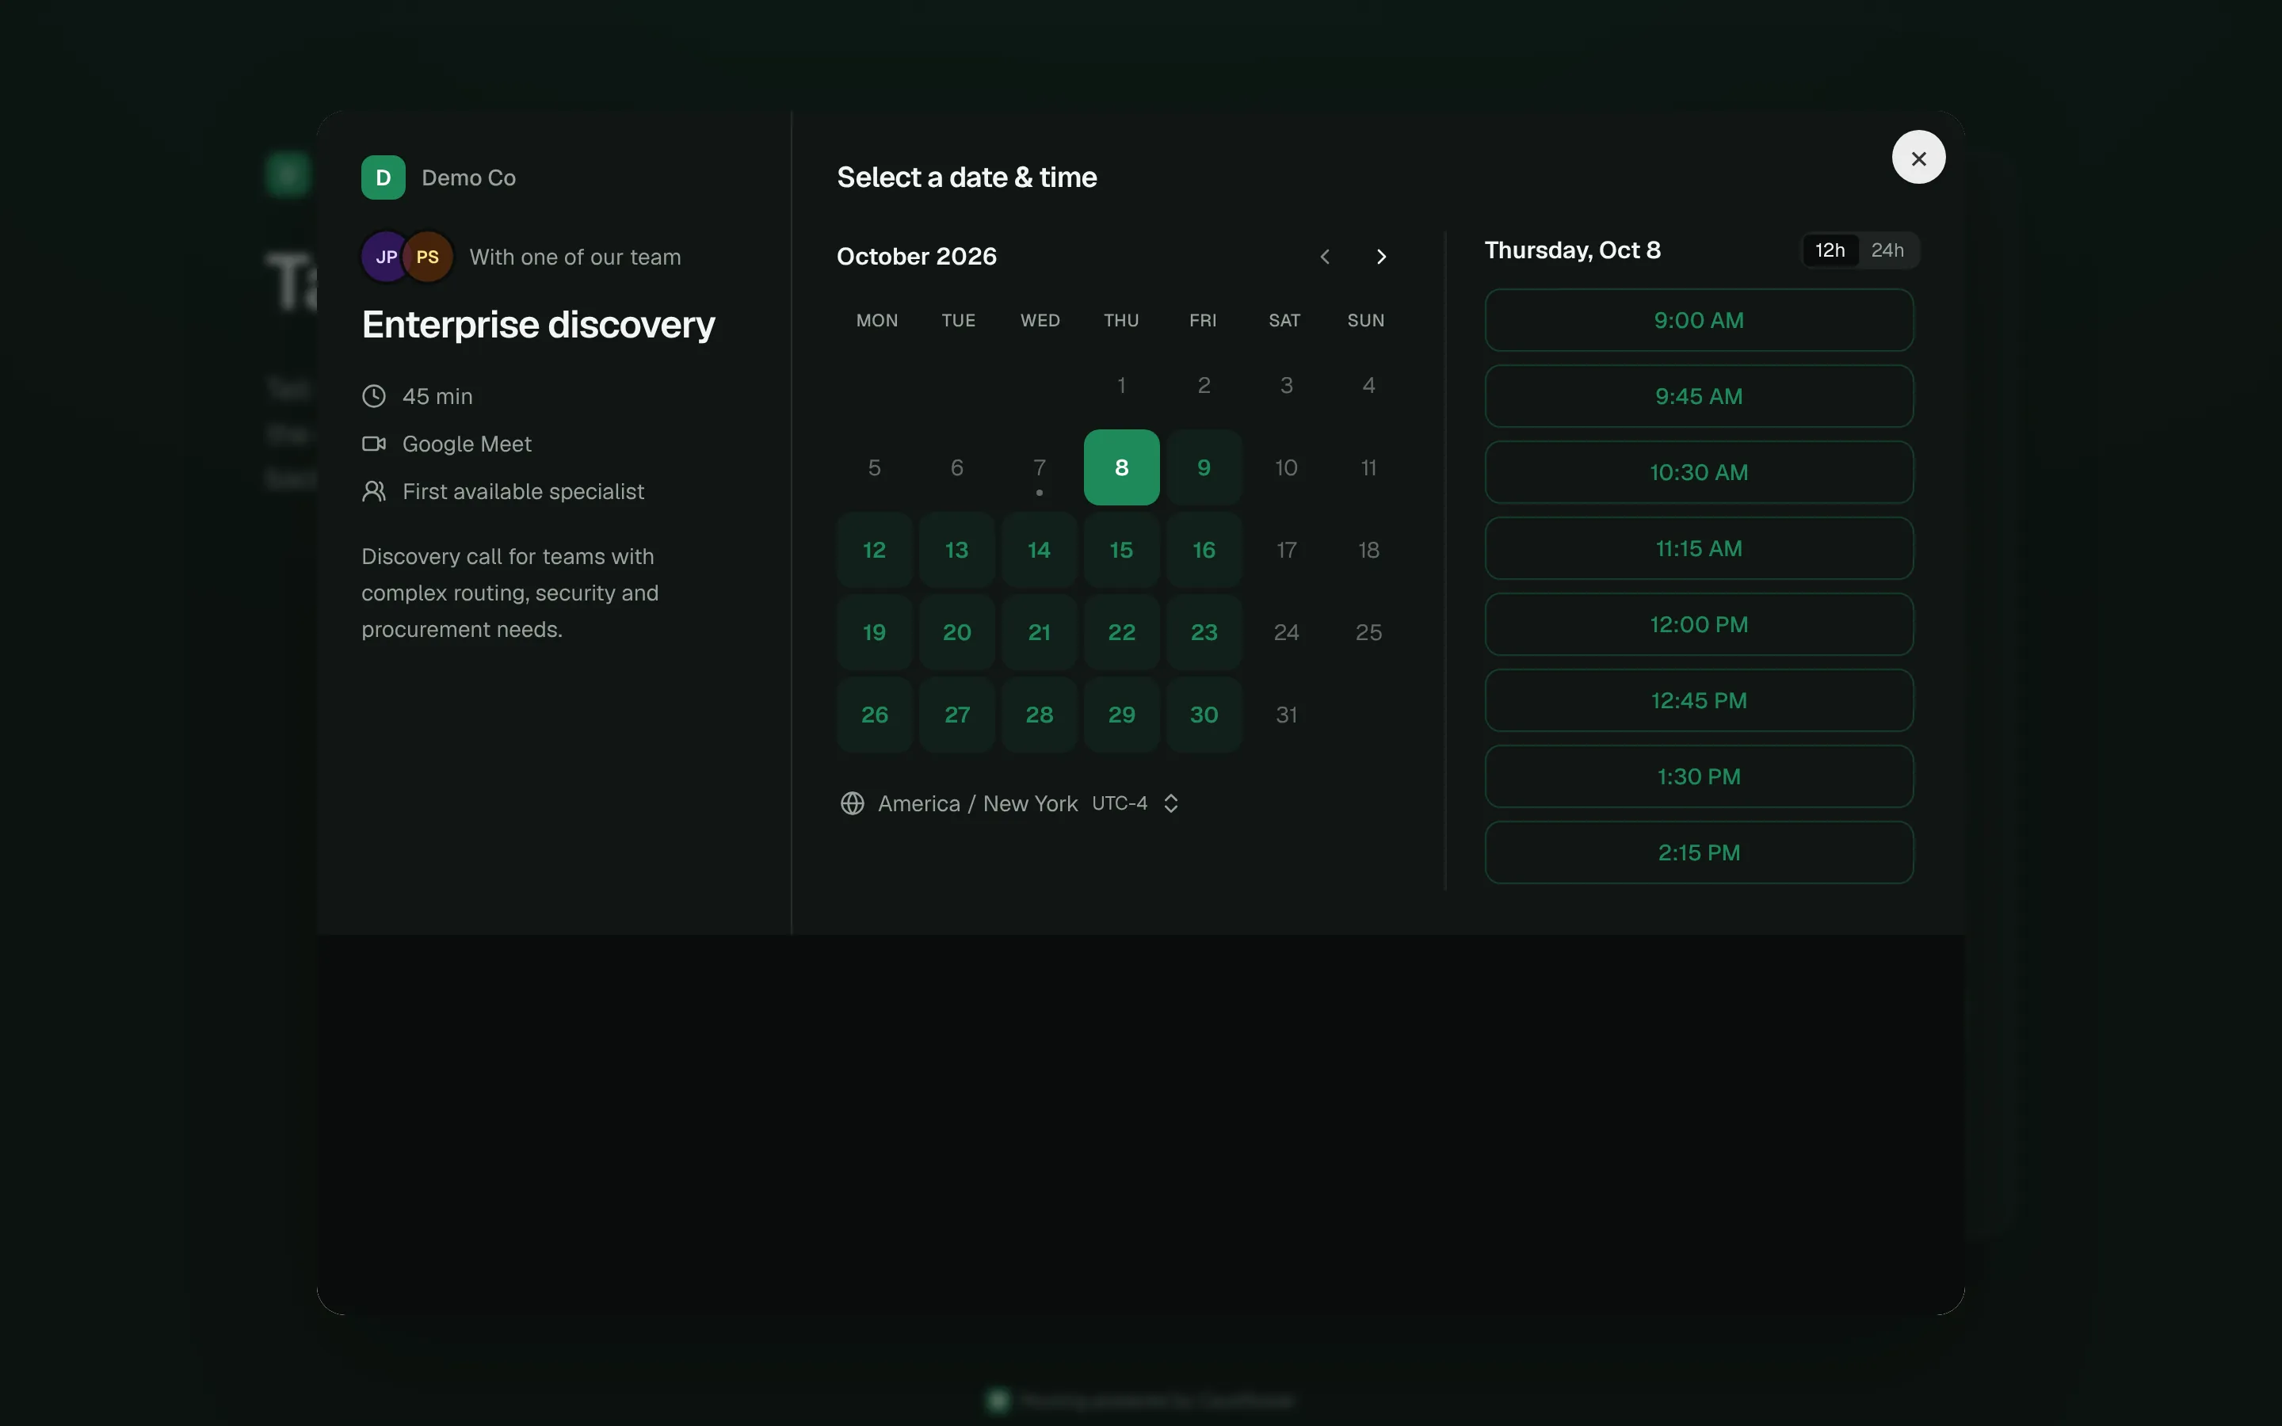
Task: Pick the 2:15 PM slot
Action: click(x=1698, y=852)
